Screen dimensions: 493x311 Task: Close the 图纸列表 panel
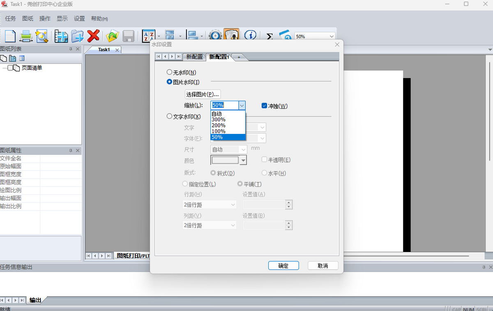[x=78, y=49]
